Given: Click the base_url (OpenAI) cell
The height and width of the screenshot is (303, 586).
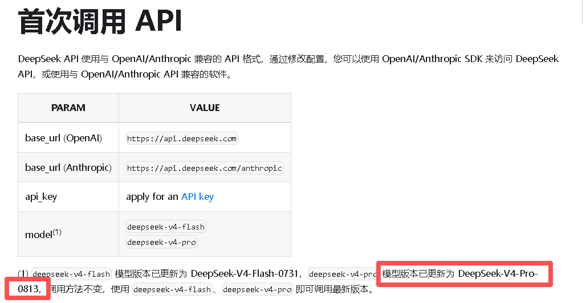Looking at the screenshot, I should tap(68, 138).
